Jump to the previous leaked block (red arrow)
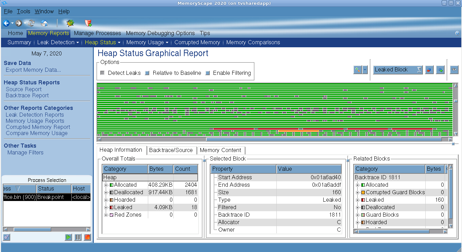462x252 pixels. (429, 70)
